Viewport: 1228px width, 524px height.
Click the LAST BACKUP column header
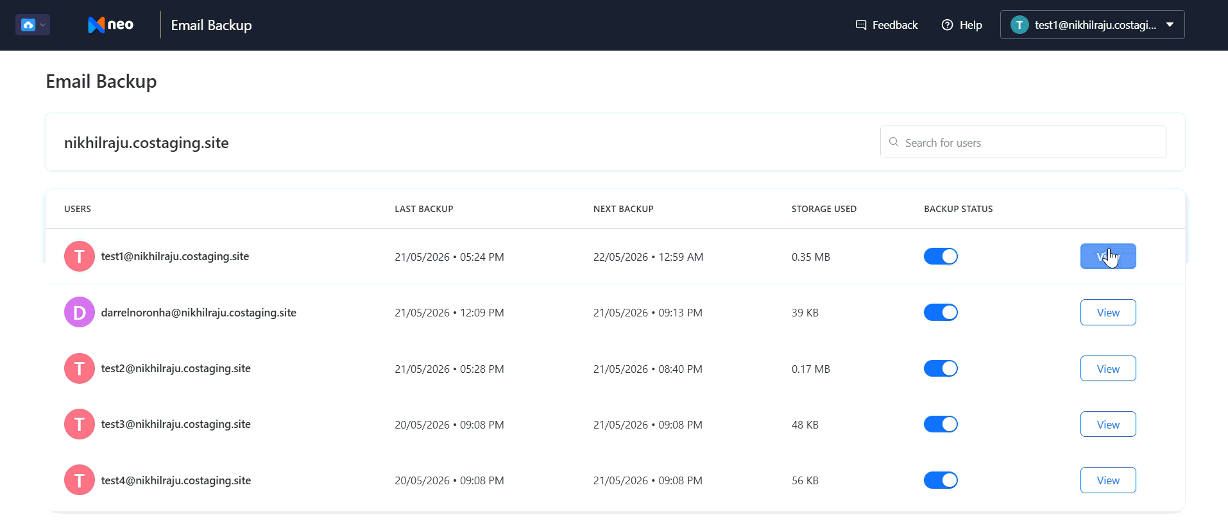pyautogui.click(x=424, y=209)
